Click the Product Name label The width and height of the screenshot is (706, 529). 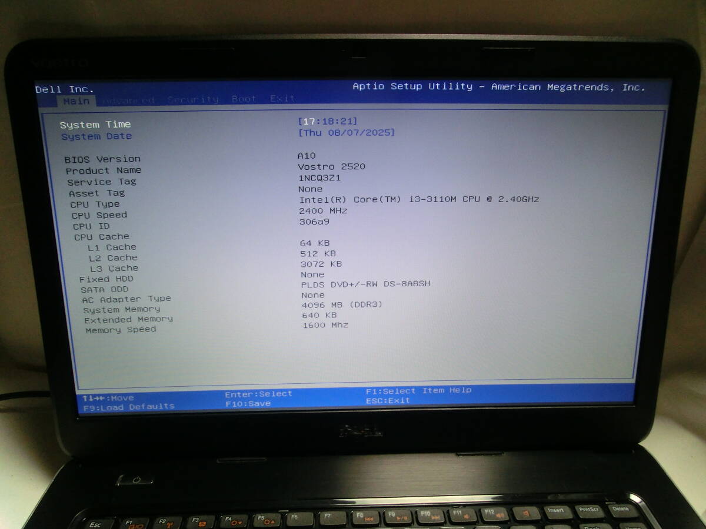[104, 170]
